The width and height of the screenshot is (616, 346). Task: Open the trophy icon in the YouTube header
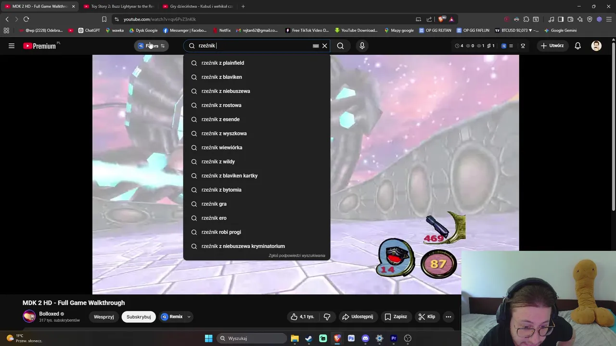[x=523, y=46]
